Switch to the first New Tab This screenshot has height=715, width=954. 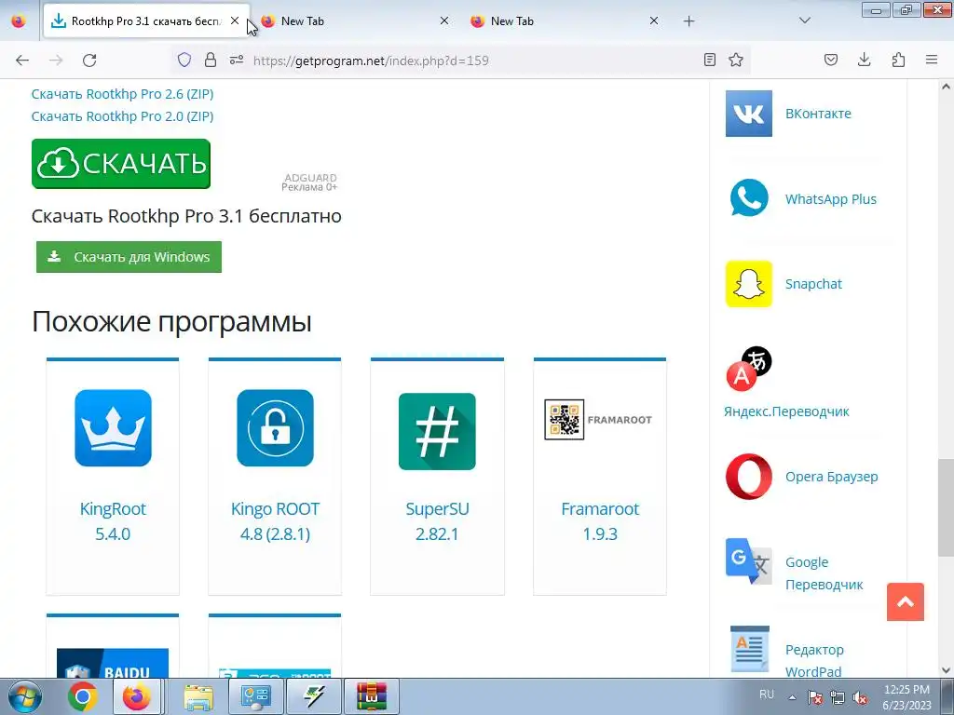354,21
